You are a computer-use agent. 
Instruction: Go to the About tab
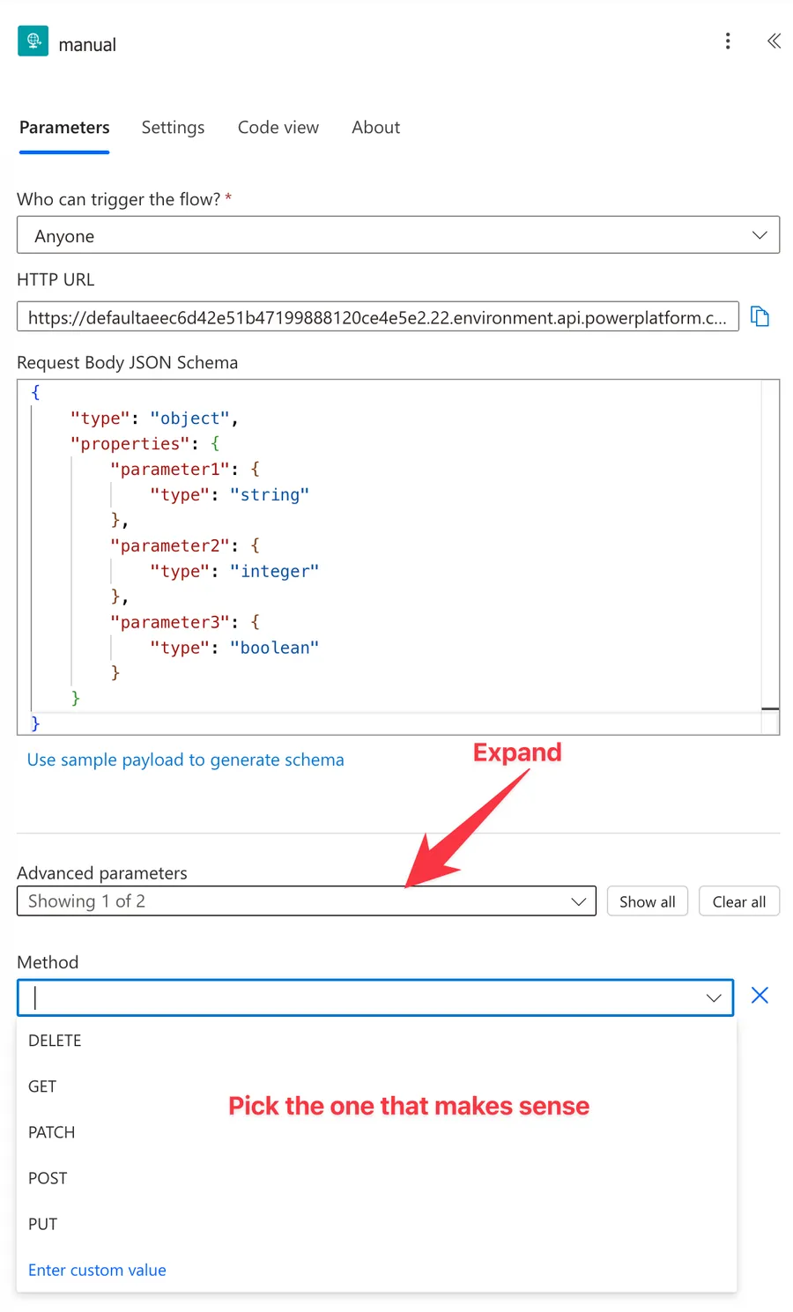point(375,128)
